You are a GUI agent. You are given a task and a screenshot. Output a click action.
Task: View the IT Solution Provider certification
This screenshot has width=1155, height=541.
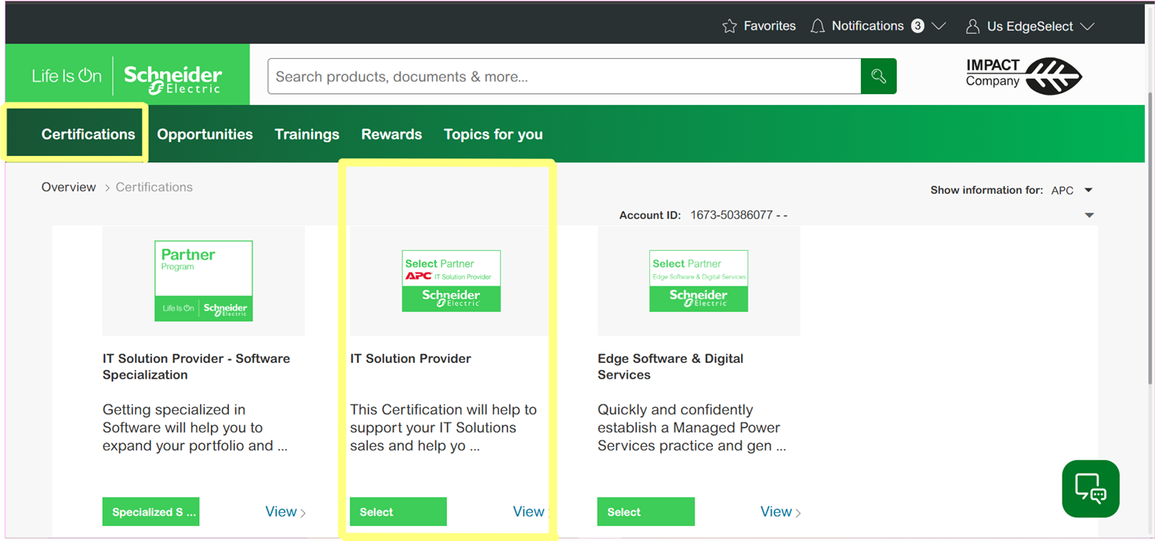click(531, 512)
